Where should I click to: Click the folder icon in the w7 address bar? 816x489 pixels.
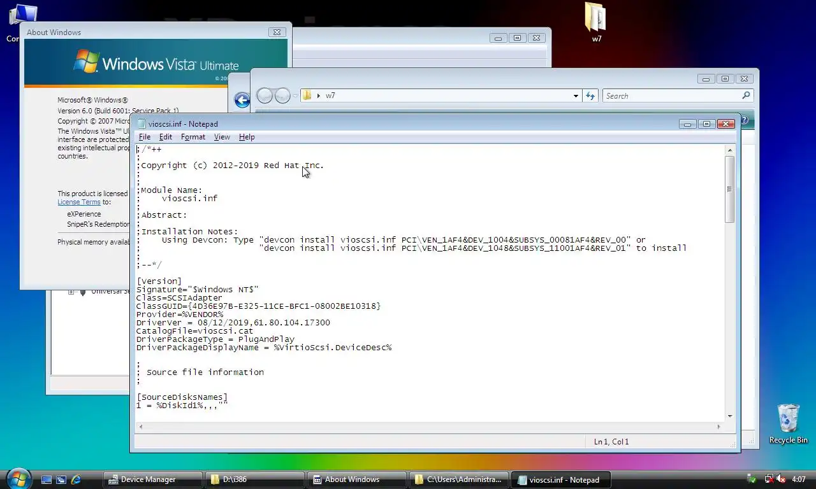pos(307,96)
